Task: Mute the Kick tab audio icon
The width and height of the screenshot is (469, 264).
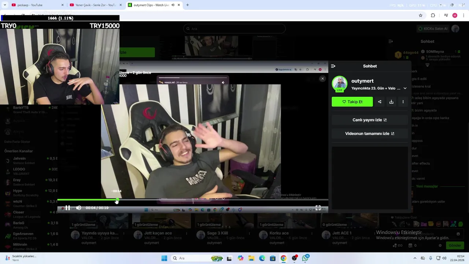Action: (x=173, y=5)
